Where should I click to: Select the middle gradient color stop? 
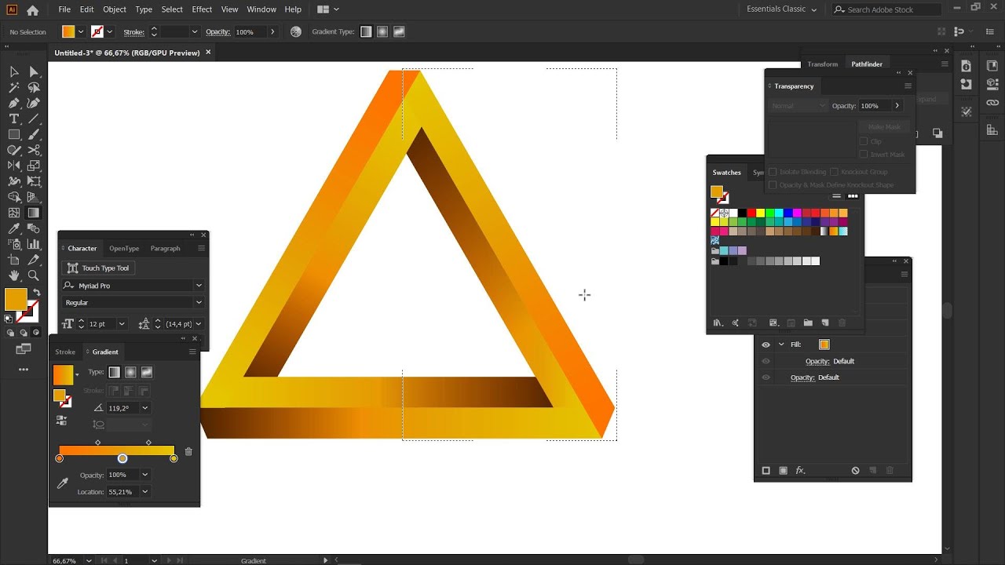tap(122, 458)
